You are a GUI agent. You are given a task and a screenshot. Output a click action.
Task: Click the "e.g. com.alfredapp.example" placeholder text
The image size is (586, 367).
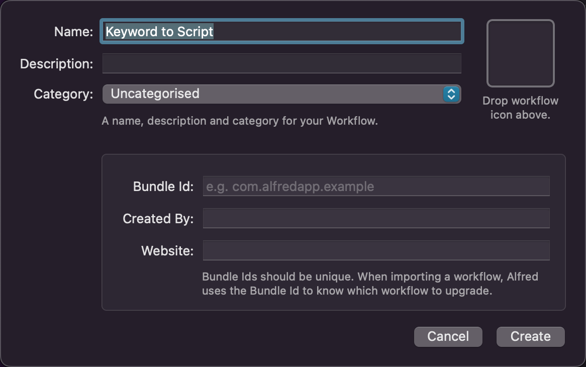(x=290, y=187)
